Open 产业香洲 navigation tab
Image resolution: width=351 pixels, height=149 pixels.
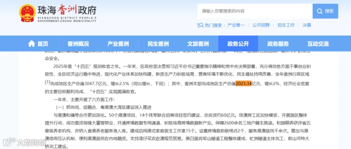[118, 44]
